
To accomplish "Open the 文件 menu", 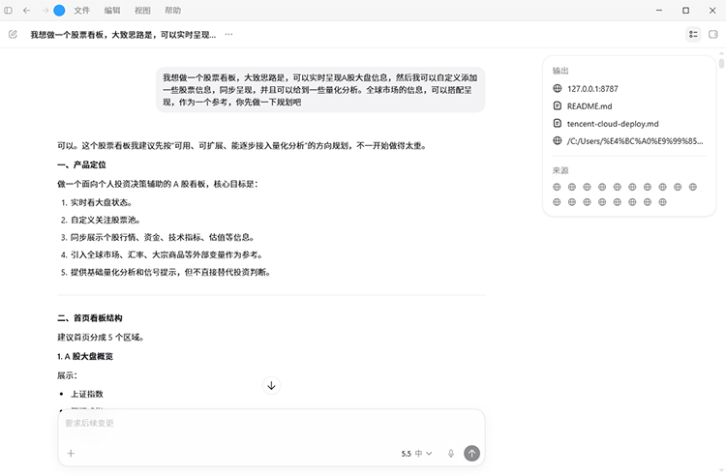I will 82,11.
